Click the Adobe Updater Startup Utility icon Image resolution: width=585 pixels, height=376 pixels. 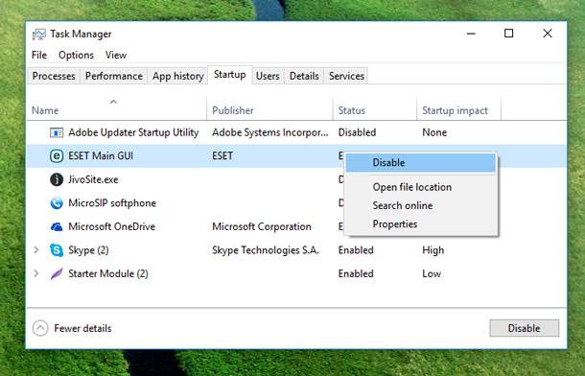click(57, 132)
